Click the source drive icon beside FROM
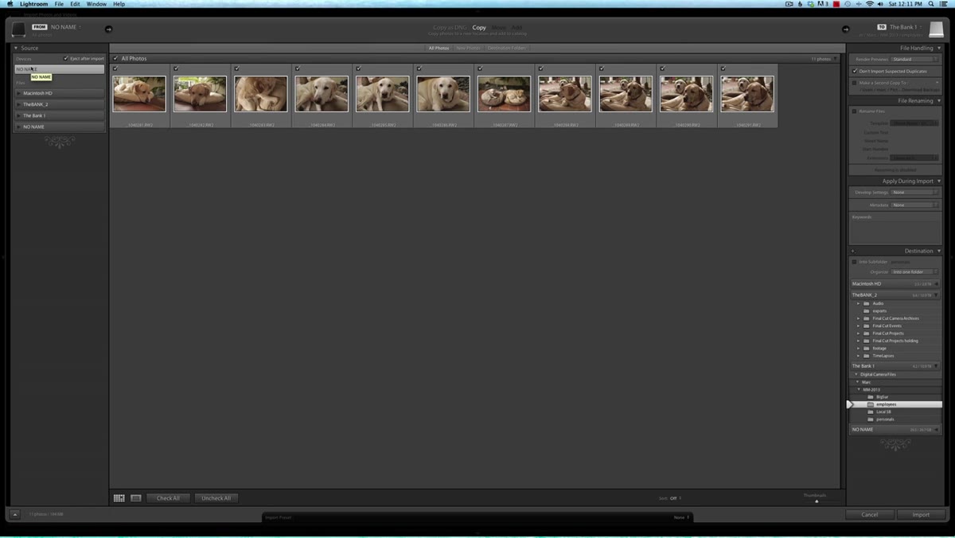The width and height of the screenshot is (955, 538). [18, 29]
